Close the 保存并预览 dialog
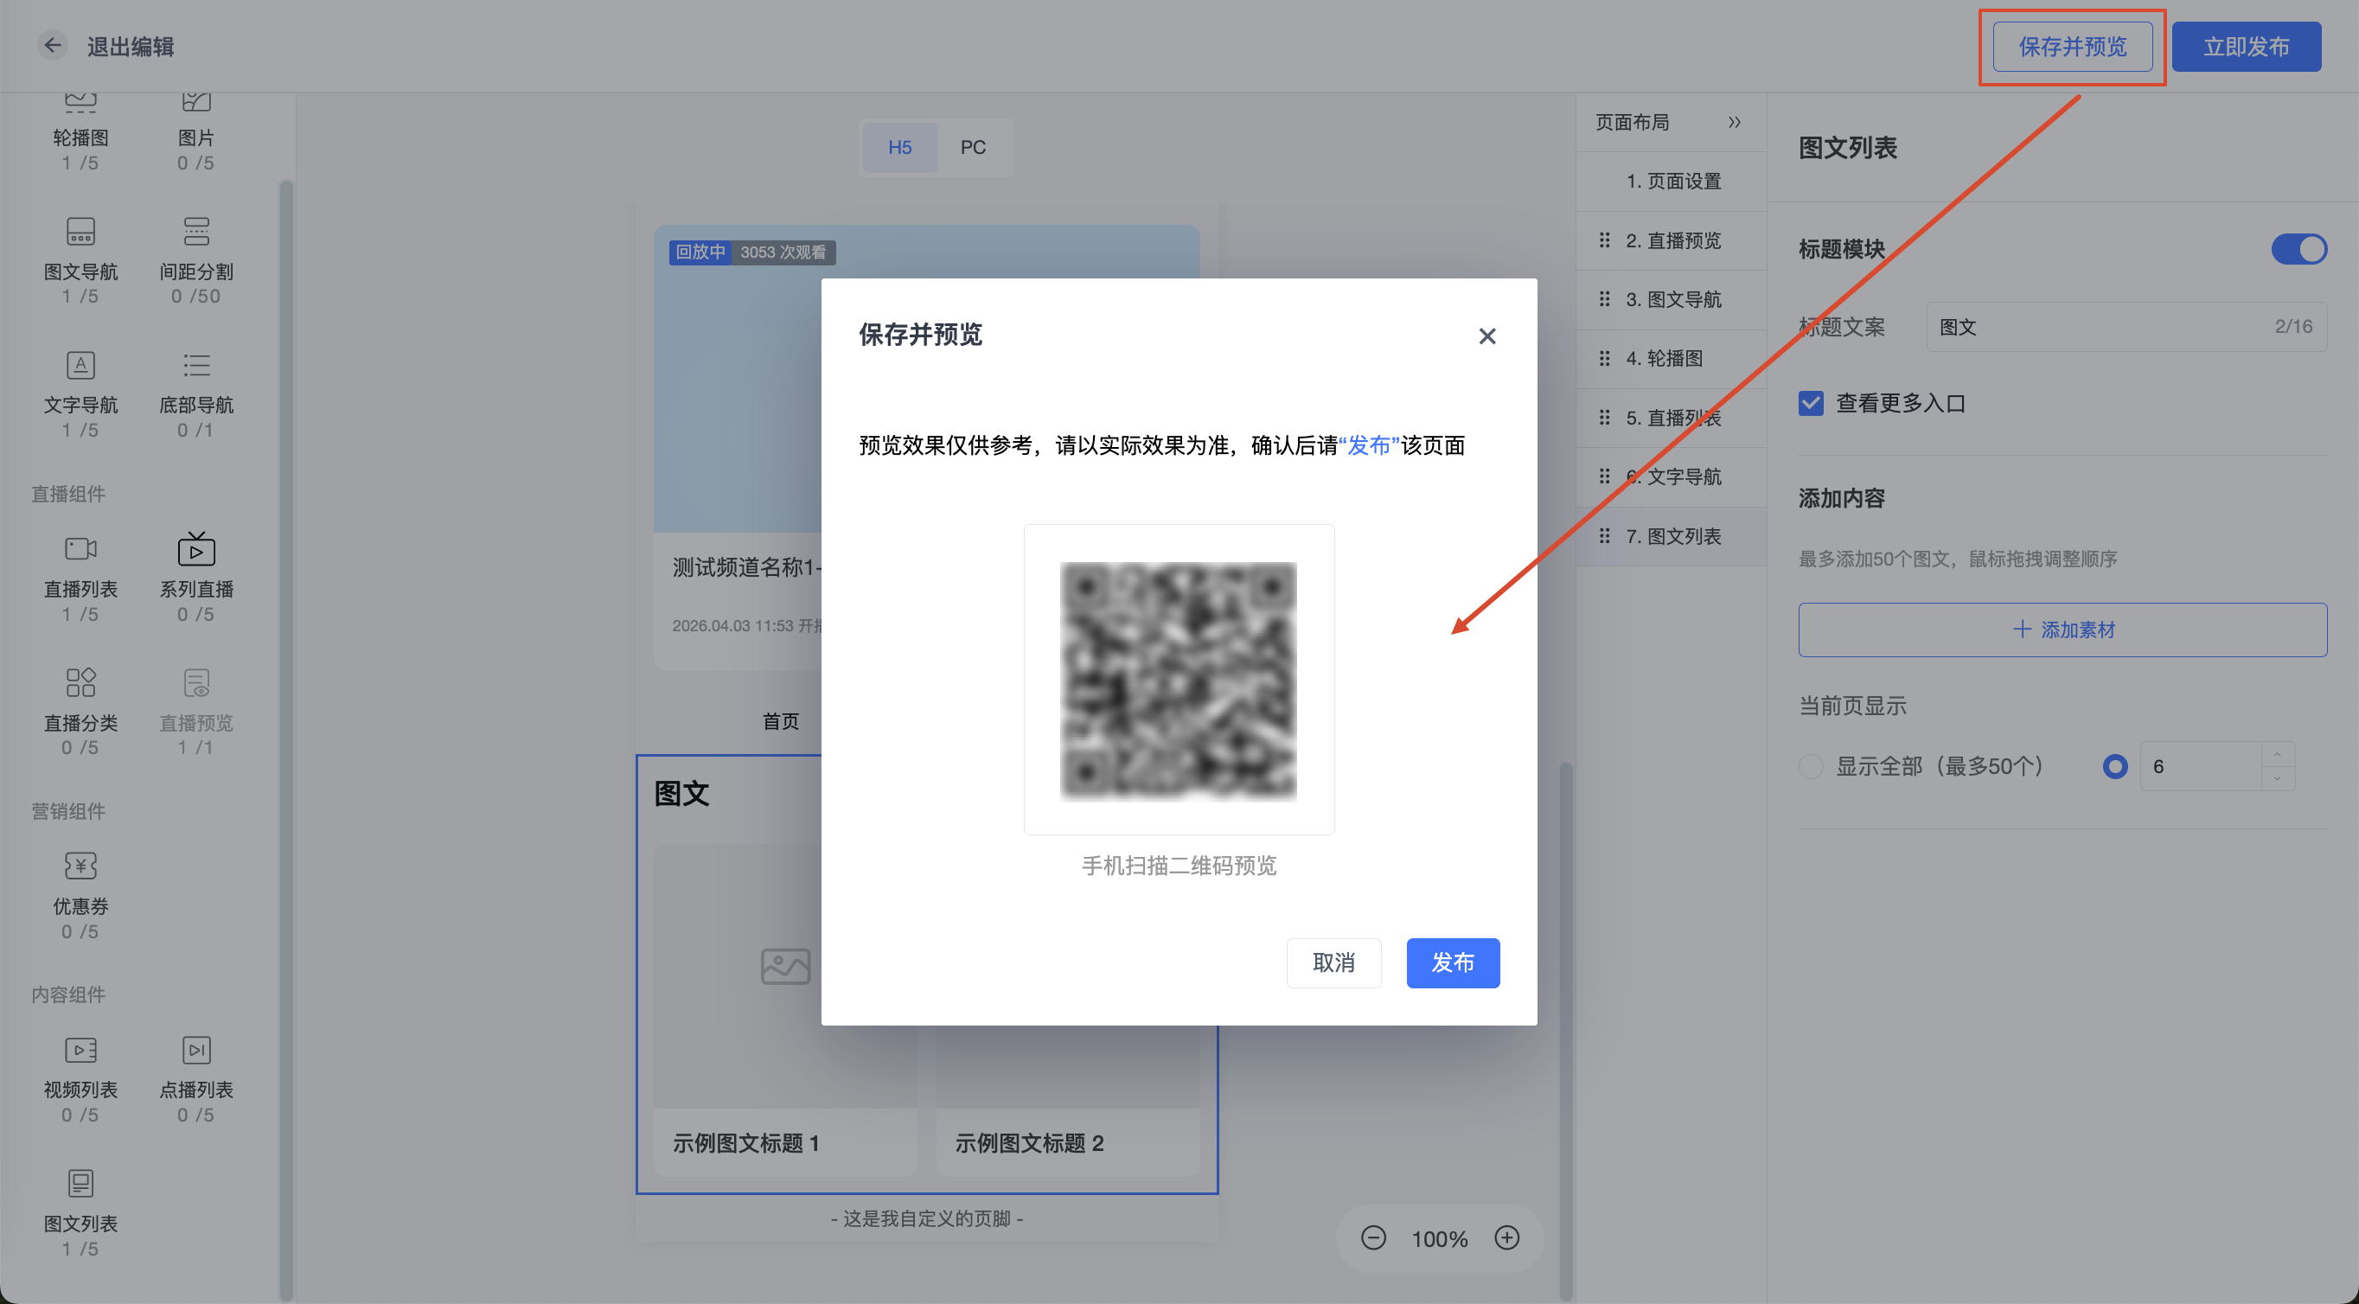This screenshot has height=1304, width=2359. point(1487,336)
